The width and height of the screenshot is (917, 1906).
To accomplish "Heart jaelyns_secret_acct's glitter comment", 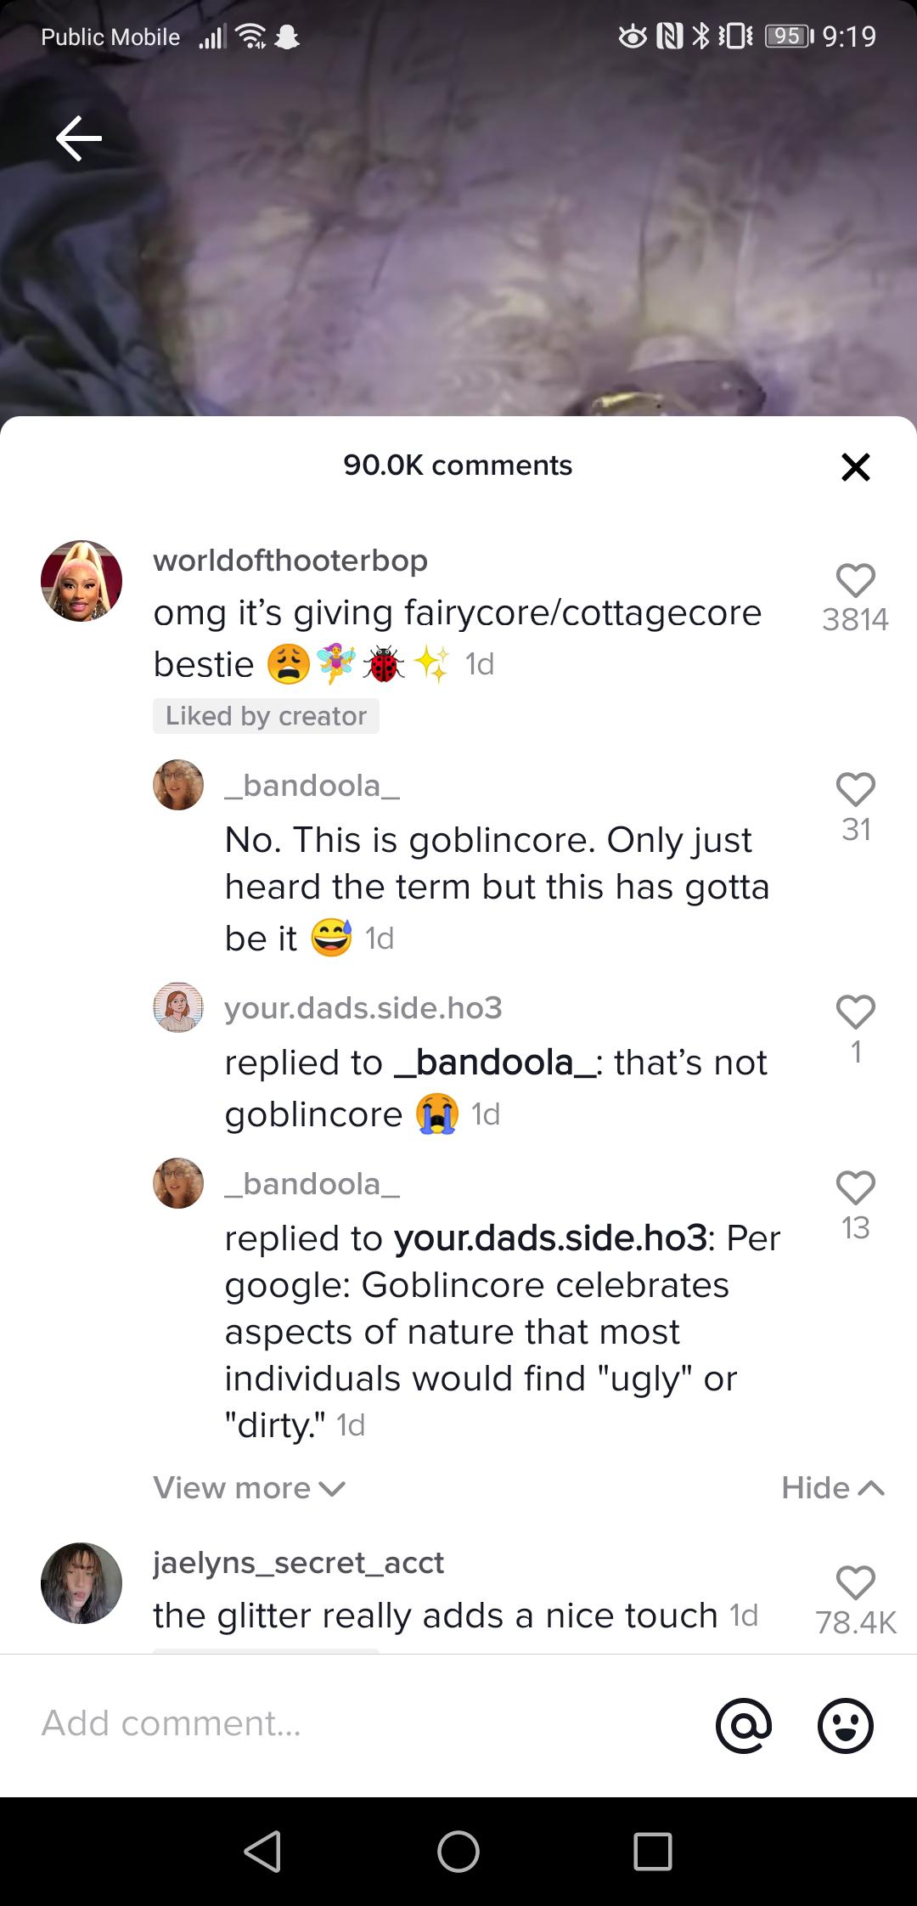I will [856, 1582].
